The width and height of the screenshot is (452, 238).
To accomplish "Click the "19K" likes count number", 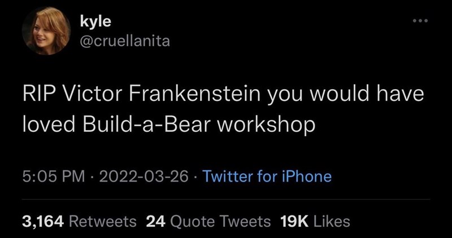I will pos(293,221).
